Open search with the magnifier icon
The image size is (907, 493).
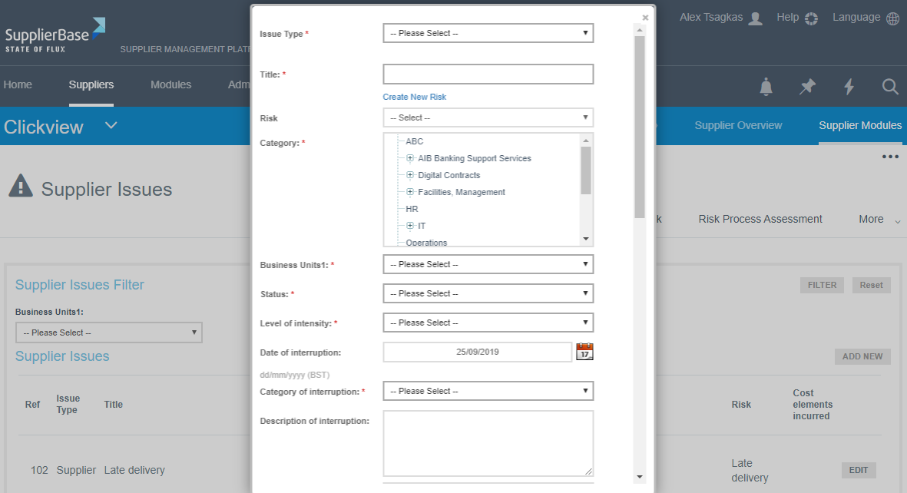point(889,87)
